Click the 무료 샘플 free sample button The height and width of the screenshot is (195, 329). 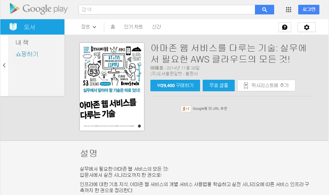[219, 85]
